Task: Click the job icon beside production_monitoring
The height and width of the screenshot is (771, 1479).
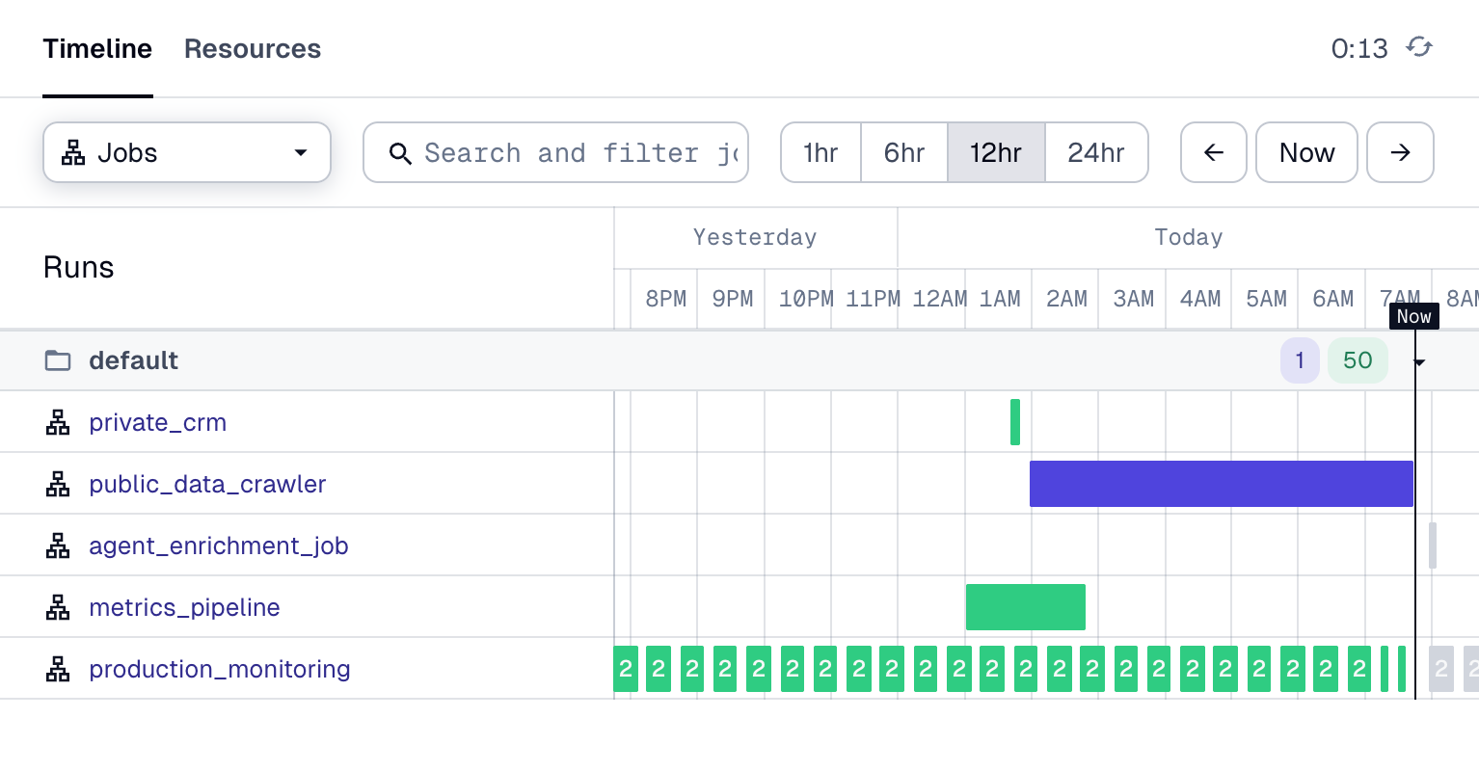Action: click(x=58, y=670)
